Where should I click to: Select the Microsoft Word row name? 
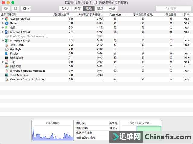(x=20, y=32)
